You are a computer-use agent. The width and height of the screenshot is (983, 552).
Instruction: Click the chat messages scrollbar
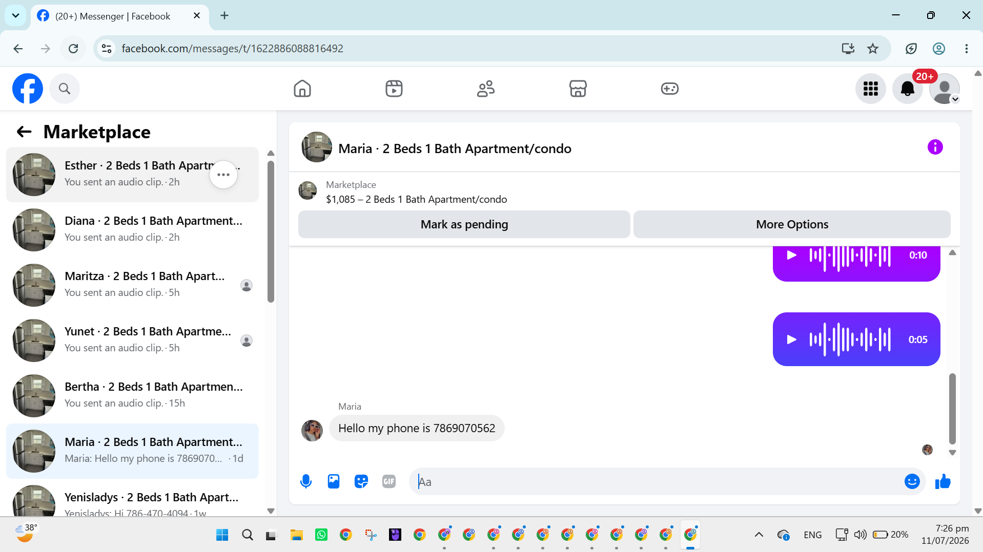pos(952,408)
